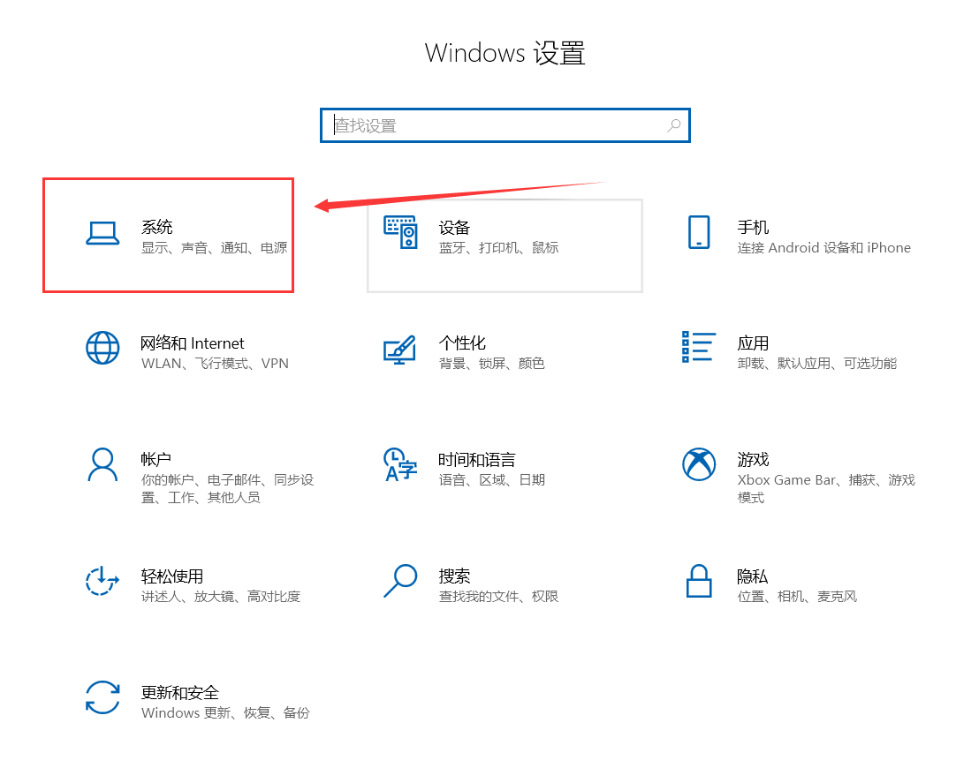Click the text Windows 更新、恢复、备份
The image size is (956, 768).
[x=225, y=712]
